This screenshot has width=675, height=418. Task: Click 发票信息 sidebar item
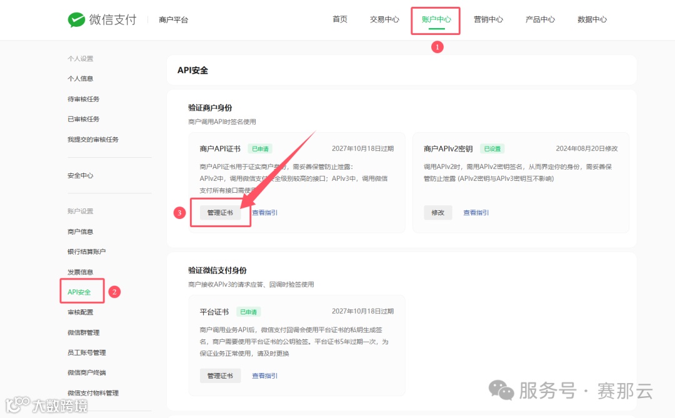[80, 272]
